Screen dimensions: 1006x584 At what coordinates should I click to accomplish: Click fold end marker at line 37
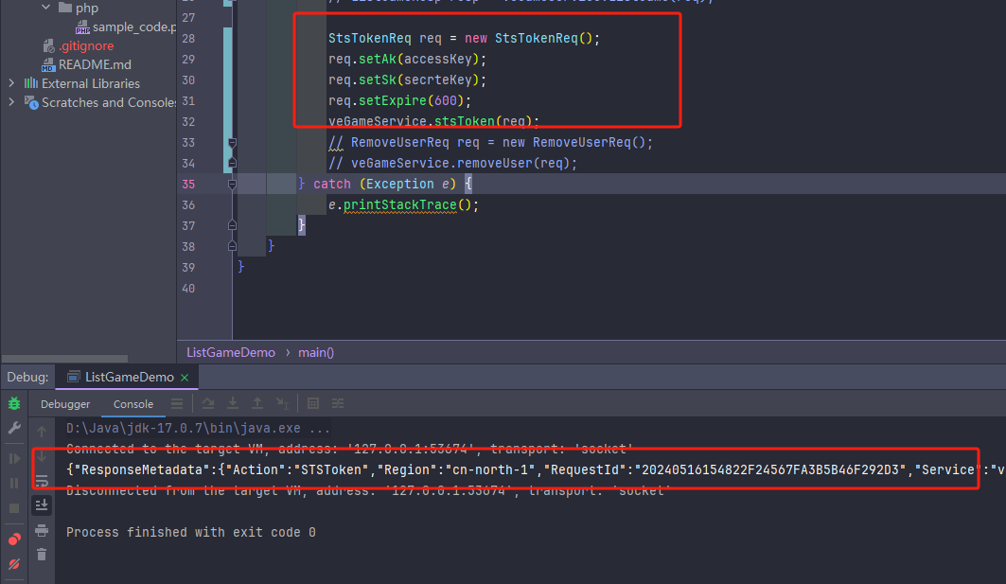pos(232,225)
